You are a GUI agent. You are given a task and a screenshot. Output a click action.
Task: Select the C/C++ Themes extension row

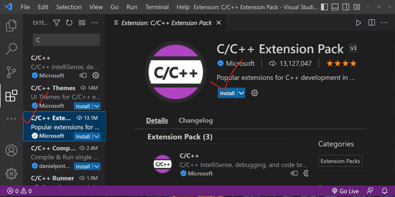[x=64, y=97]
